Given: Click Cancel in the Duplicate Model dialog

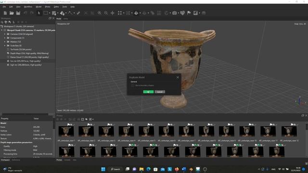Looking at the screenshot, I should click(160, 92).
